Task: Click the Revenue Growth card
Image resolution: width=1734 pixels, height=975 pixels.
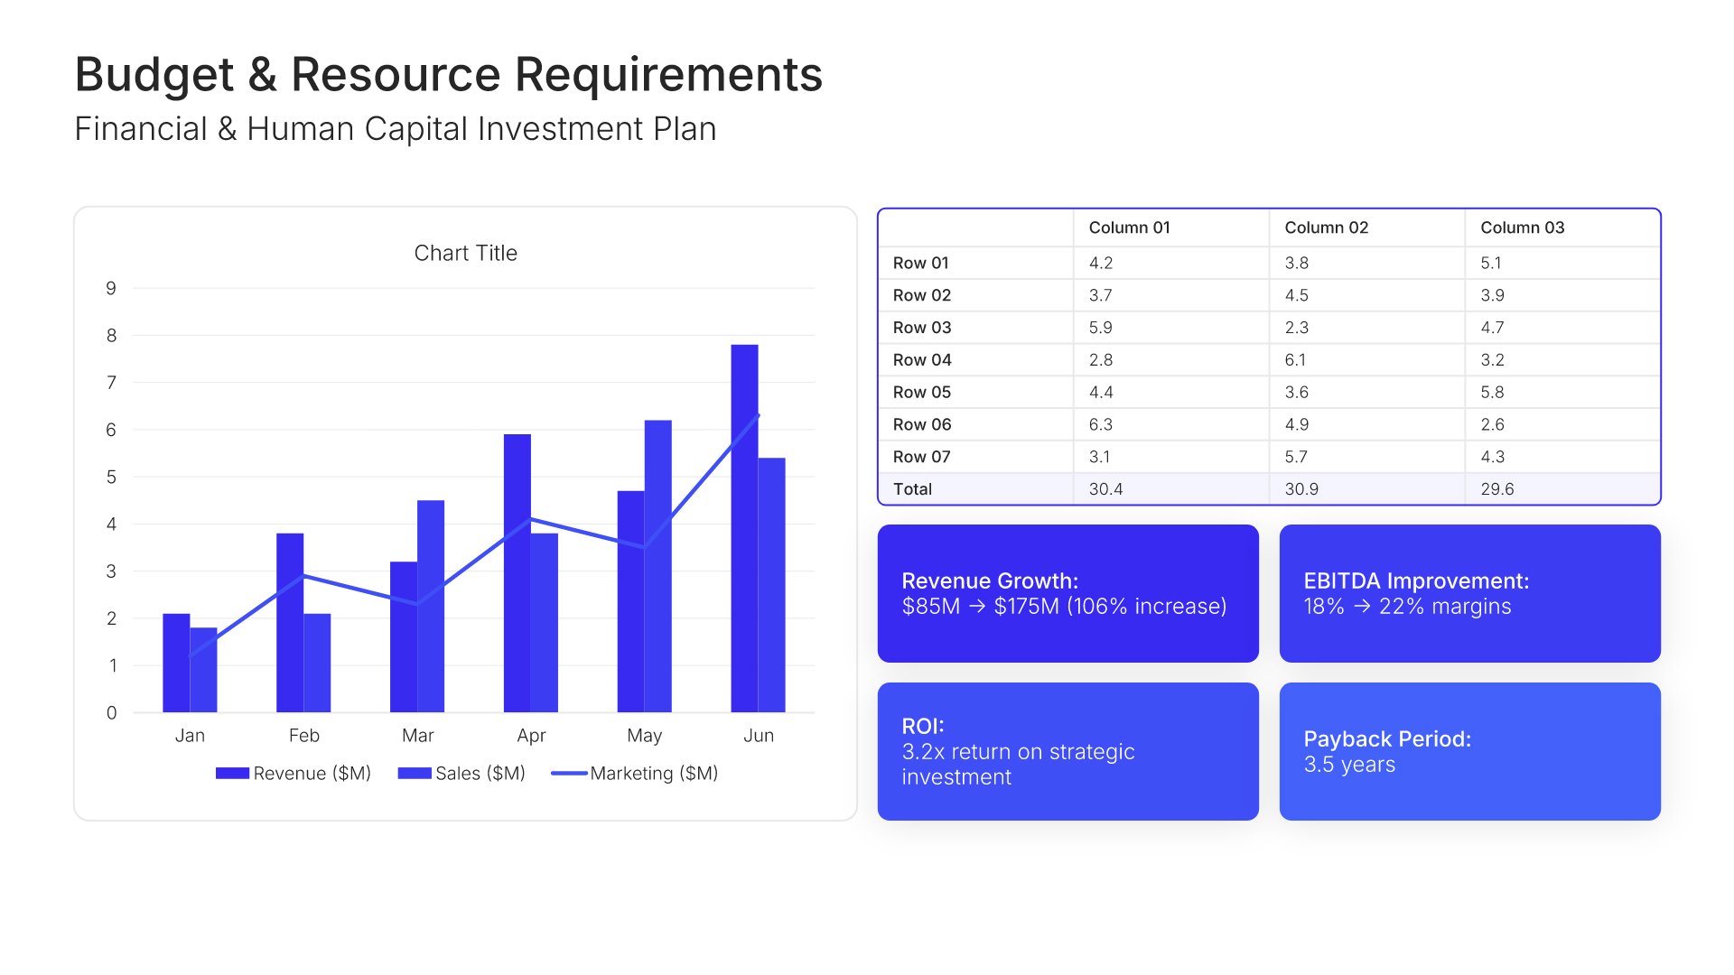Action: pyautogui.click(x=1067, y=593)
